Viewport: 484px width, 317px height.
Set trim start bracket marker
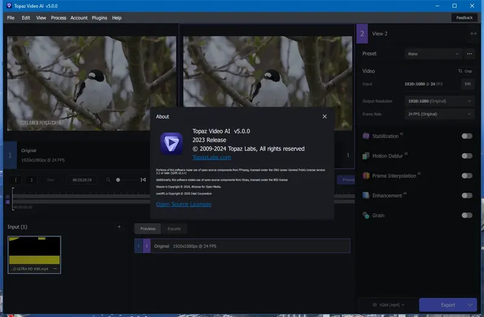tap(16, 179)
